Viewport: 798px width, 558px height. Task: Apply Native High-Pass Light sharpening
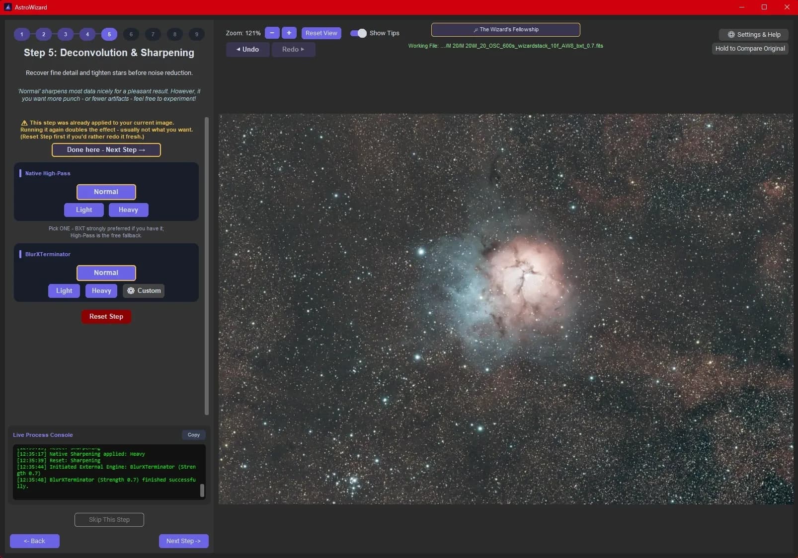tap(84, 209)
